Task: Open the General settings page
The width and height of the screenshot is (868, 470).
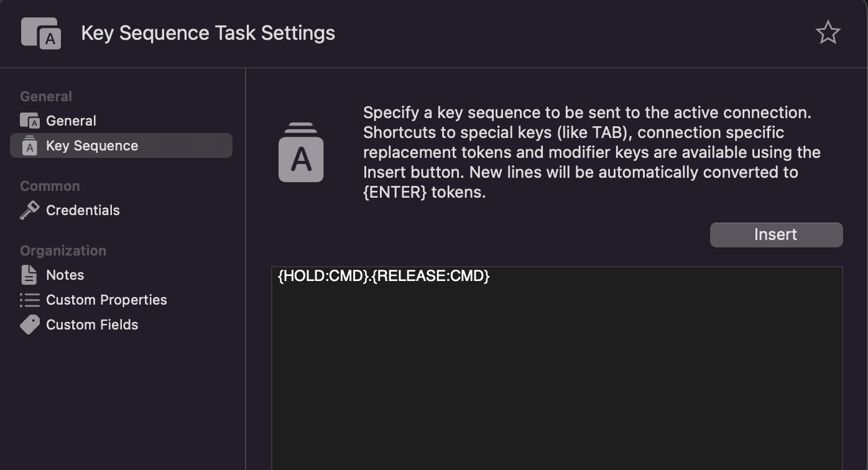Action: point(71,121)
